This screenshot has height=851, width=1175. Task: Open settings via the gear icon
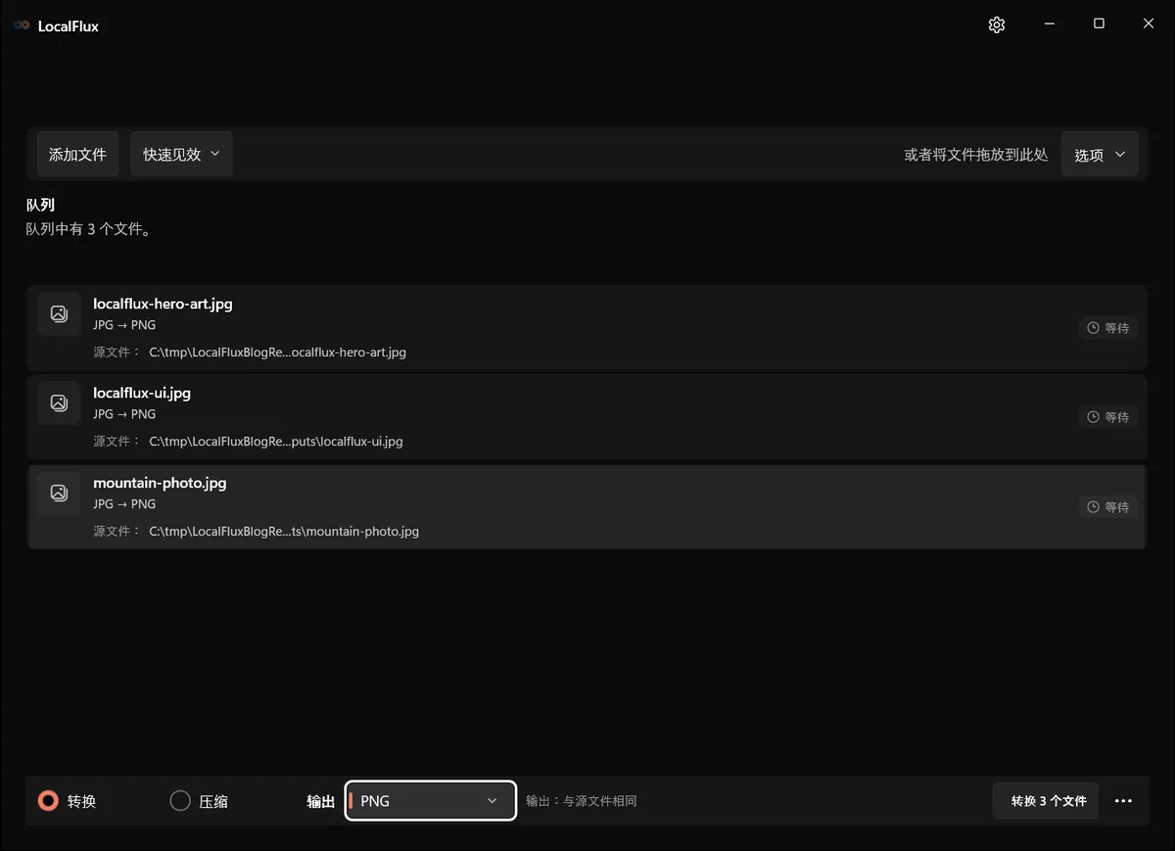[x=997, y=24]
